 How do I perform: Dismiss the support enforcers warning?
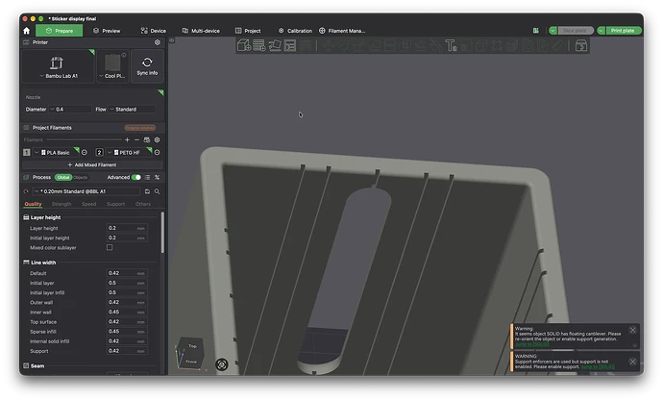click(632, 362)
